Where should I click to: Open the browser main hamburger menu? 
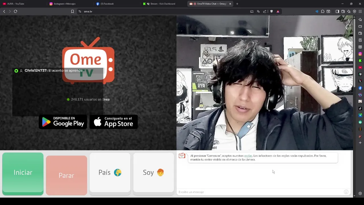pyautogui.click(x=360, y=11)
